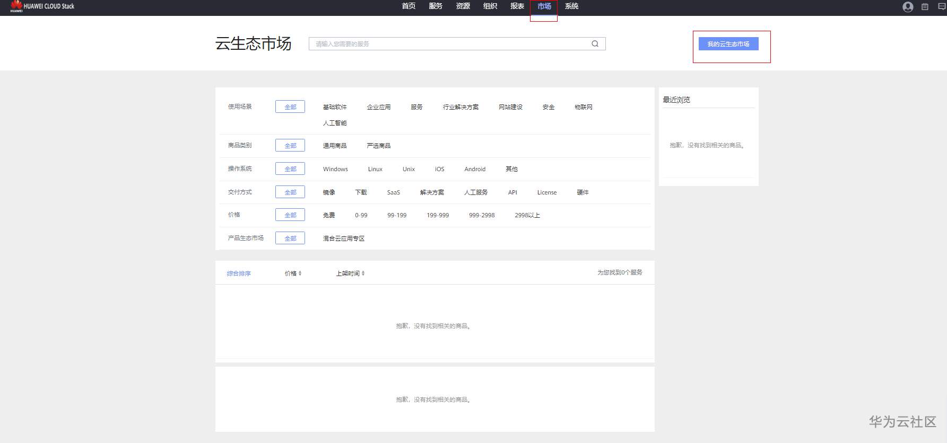Screen dimensions: 947x443
Task: Filter price by 免费
Action: coord(329,215)
